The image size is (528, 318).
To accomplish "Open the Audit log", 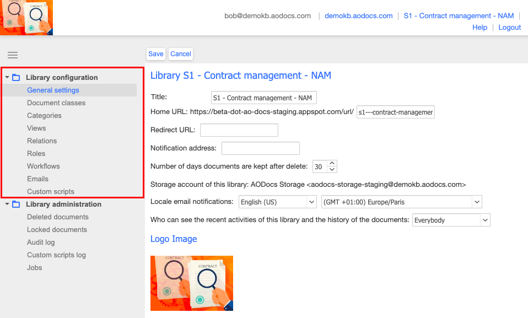I will pyautogui.click(x=41, y=242).
